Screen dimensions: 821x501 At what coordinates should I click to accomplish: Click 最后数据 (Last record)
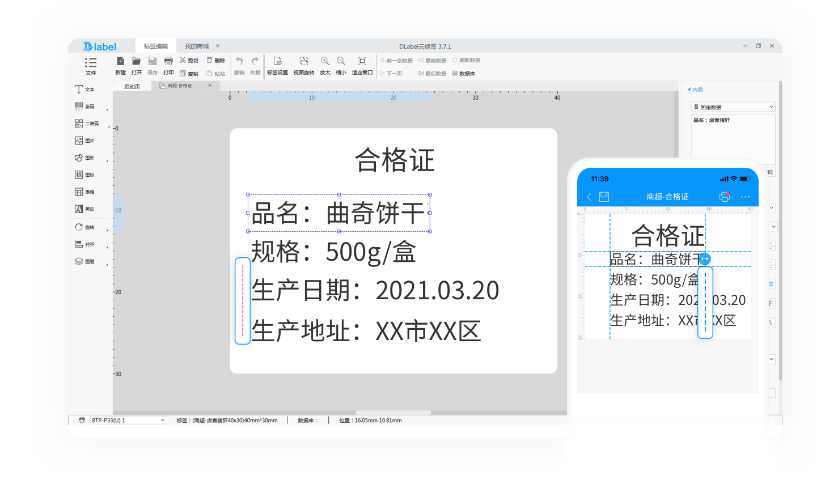[x=433, y=74]
